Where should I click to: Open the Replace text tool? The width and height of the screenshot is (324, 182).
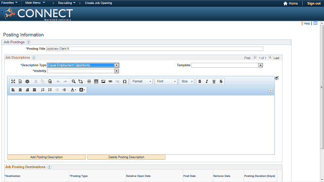[80, 81]
